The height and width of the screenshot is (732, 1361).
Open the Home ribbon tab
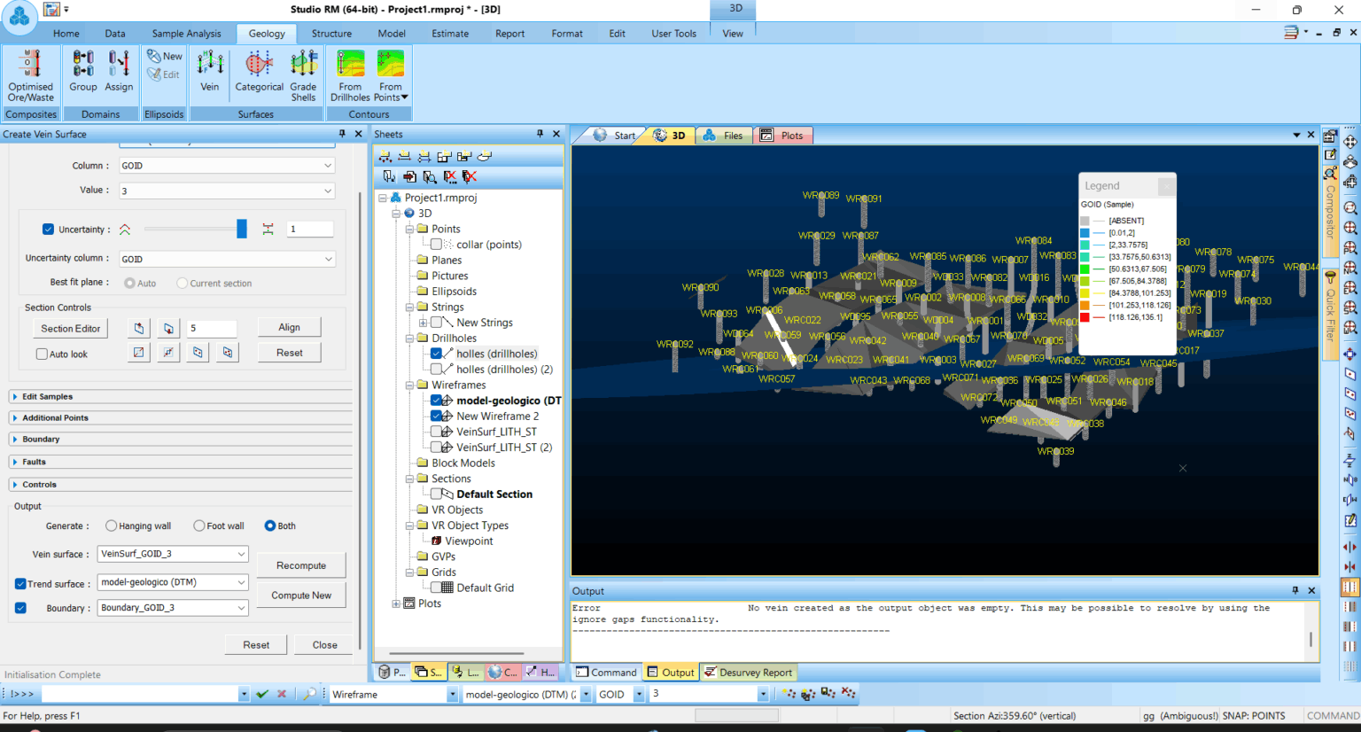(x=66, y=34)
